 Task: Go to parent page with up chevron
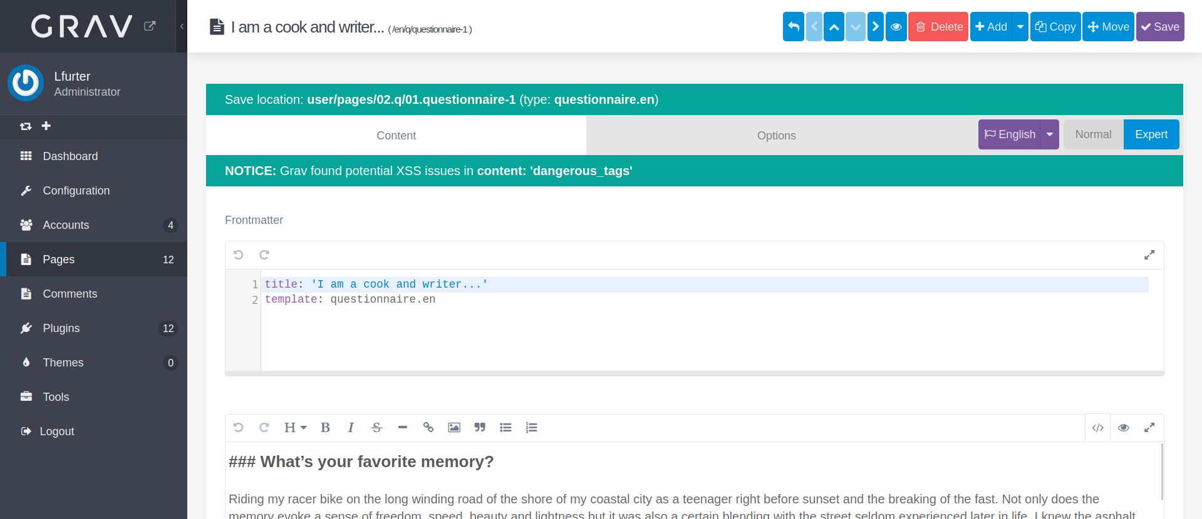tap(834, 27)
